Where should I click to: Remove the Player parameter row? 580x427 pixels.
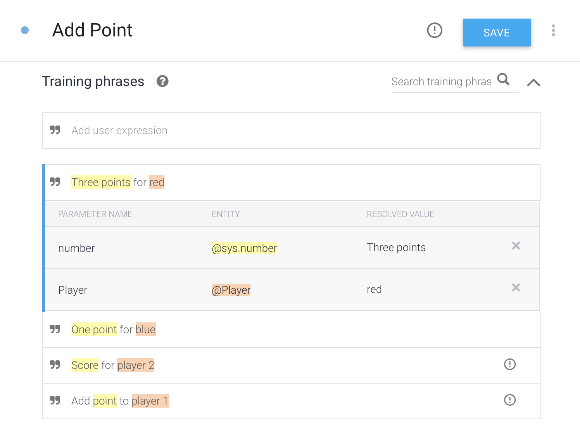[x=516, y=288]
